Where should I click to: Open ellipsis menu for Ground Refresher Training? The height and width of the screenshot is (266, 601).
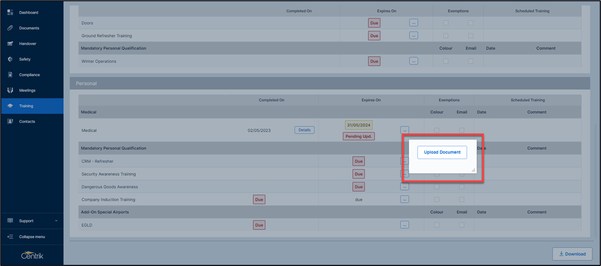click(x=414, y=35)
